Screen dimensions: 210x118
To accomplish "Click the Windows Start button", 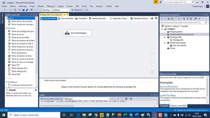I will click(x=4, y=115).
